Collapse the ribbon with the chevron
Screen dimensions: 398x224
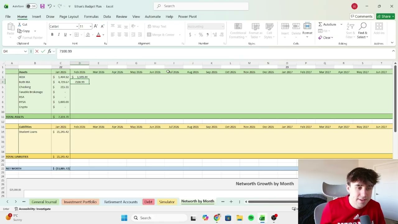(x=392, y=43)
